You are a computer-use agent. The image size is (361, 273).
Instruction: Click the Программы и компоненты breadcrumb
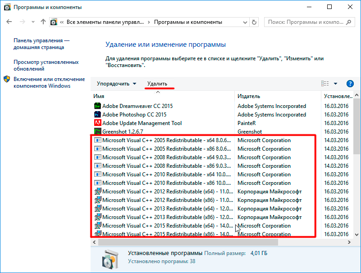point(188,22)
